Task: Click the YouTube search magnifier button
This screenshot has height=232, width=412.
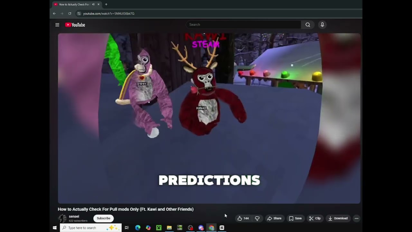Action: [x=308, y=25]
